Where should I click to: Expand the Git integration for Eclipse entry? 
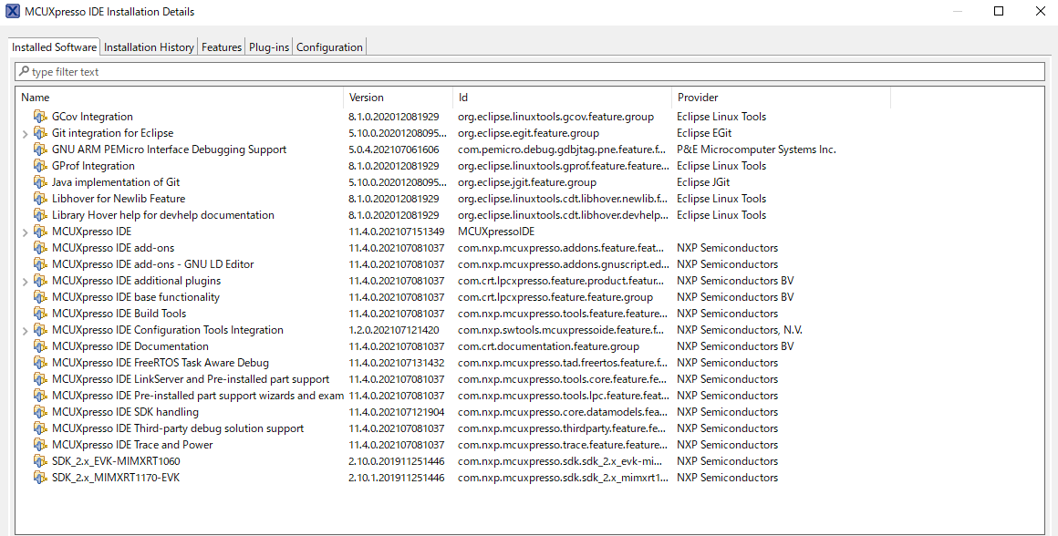[x=25, y=132]
